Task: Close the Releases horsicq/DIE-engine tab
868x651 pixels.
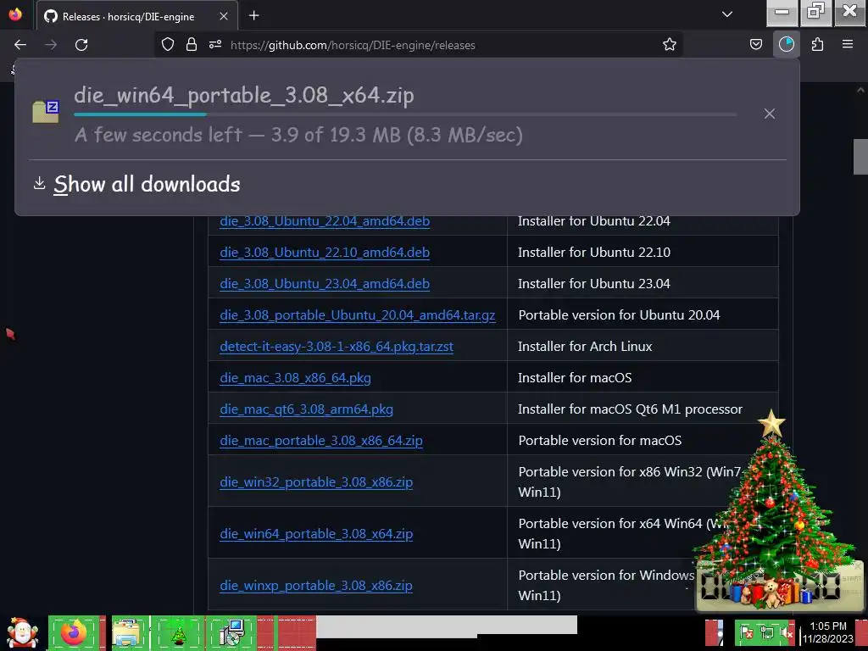Action: [x=224, y=16]
